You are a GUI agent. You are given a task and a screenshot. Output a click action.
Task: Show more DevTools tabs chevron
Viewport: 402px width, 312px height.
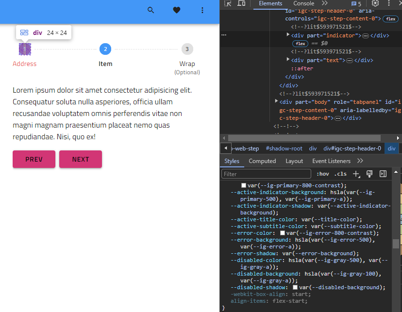pos(325,3)
